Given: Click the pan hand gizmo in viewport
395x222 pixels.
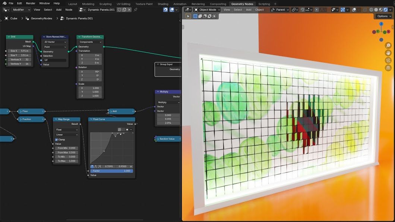Looking at the screenshot, I should click(388, 53).
